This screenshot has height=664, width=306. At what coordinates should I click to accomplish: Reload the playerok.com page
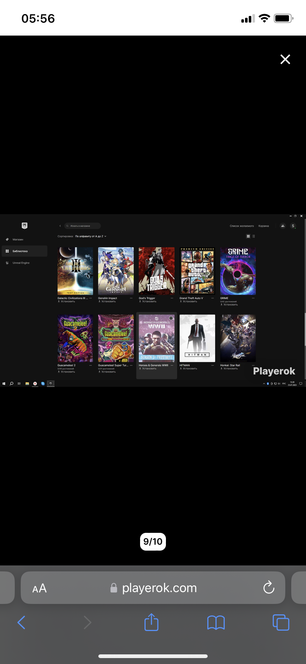pos(269,587)
